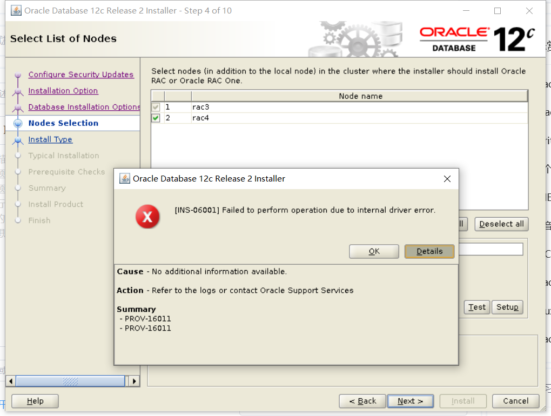Click the Deselect all button

coord(501,224)
